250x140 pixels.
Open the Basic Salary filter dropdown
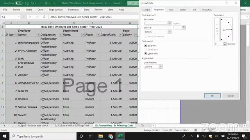pos(136,35)
